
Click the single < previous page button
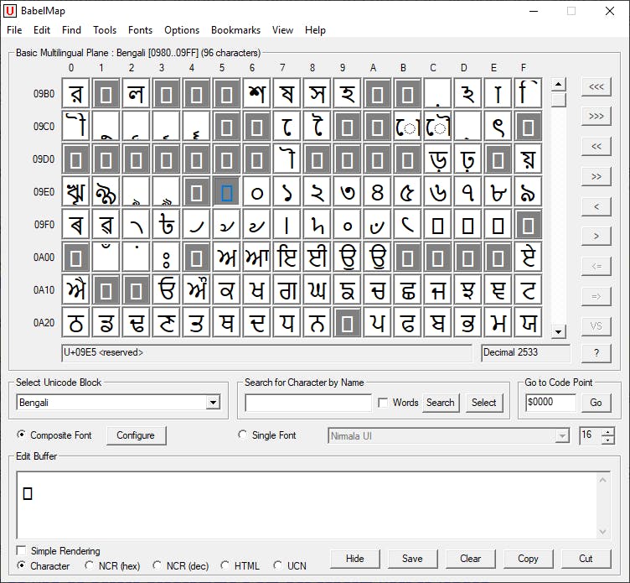click(x=596, y=206)
